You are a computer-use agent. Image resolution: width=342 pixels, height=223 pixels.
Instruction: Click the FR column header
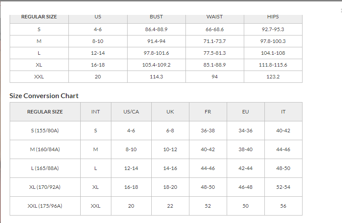(208, 112)
